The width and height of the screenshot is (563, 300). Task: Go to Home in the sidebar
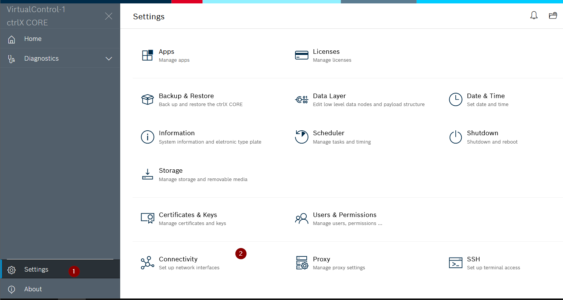coord(60,39)
